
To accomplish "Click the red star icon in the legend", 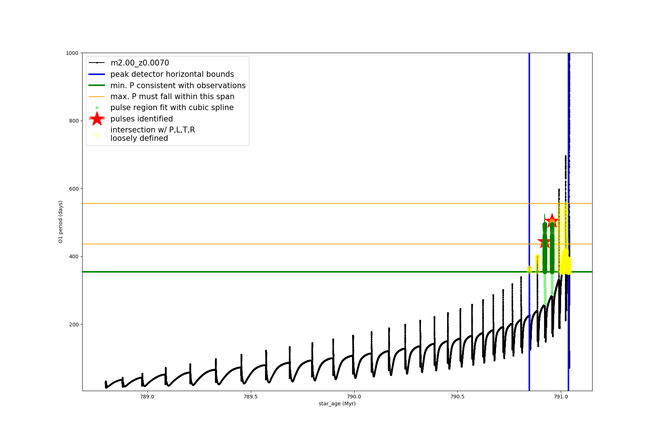I will pyautogui.click(x=97, y=119).
